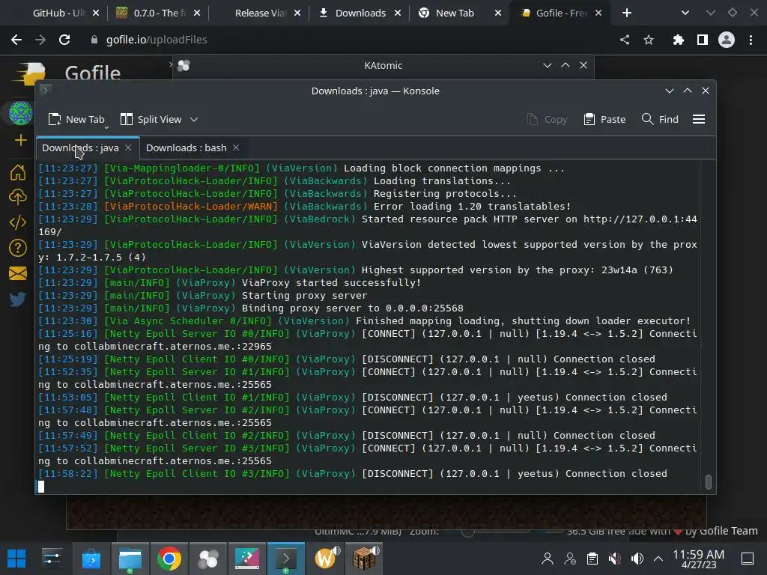Screen dimensions: 767x575
Task: Open the clipboard tray icon
Action: [x=592, y=559]
